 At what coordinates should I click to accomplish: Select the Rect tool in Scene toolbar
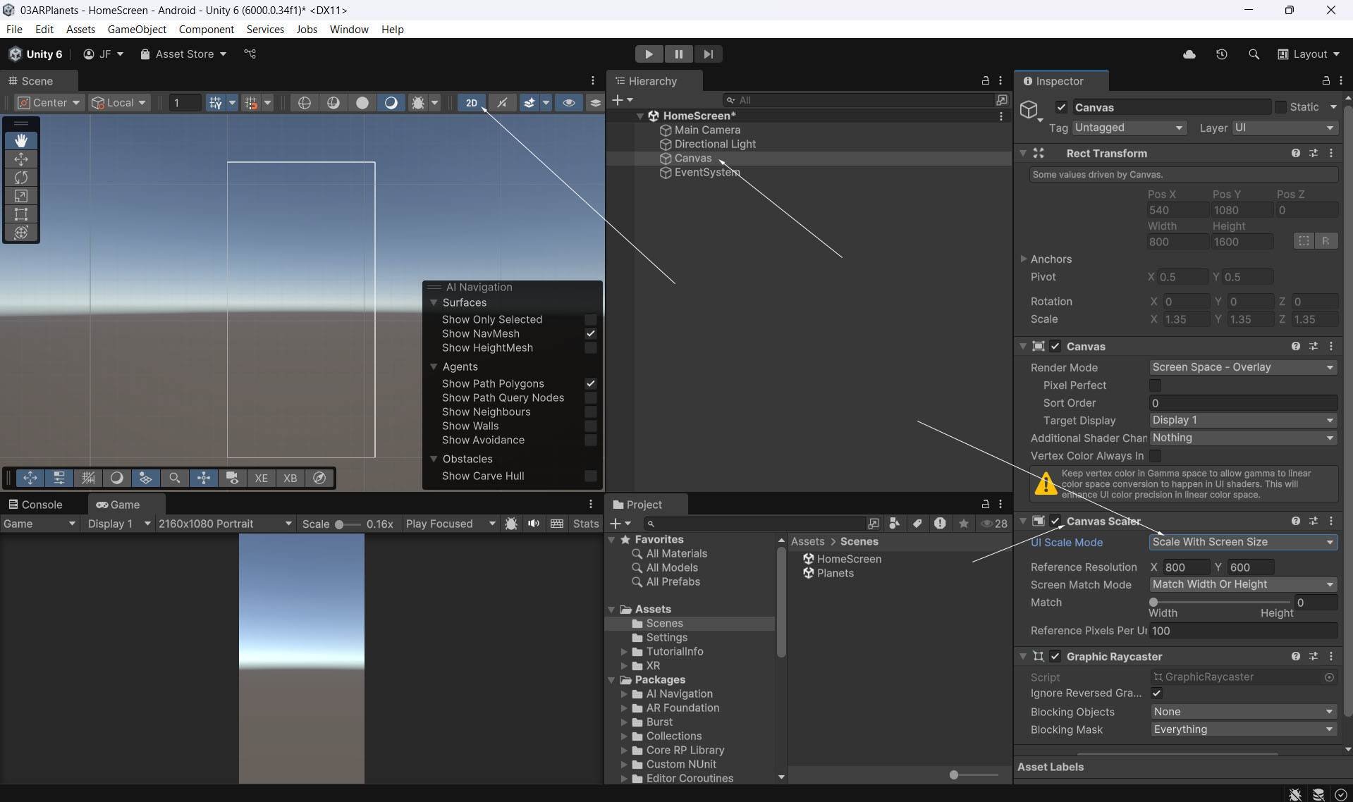pyautogui.click(x=21, y=214)
